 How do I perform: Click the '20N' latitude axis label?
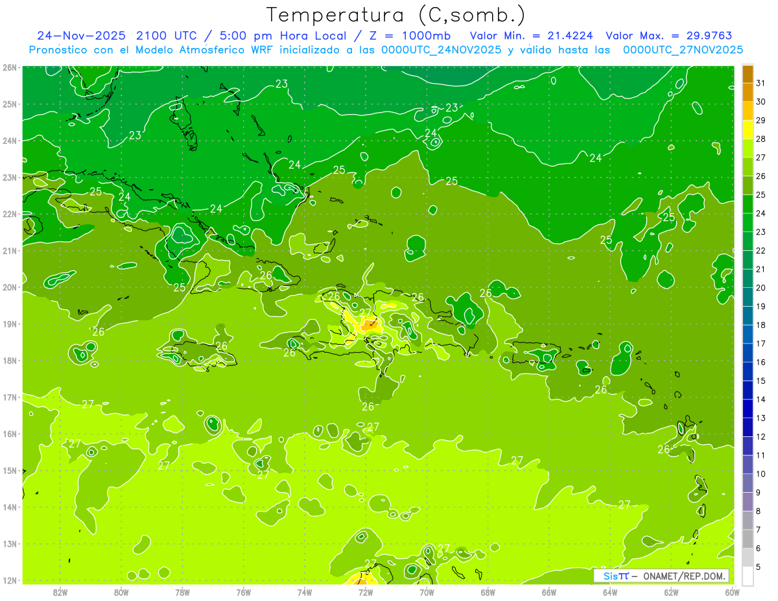pyautogui.click(x=10, y=287)
